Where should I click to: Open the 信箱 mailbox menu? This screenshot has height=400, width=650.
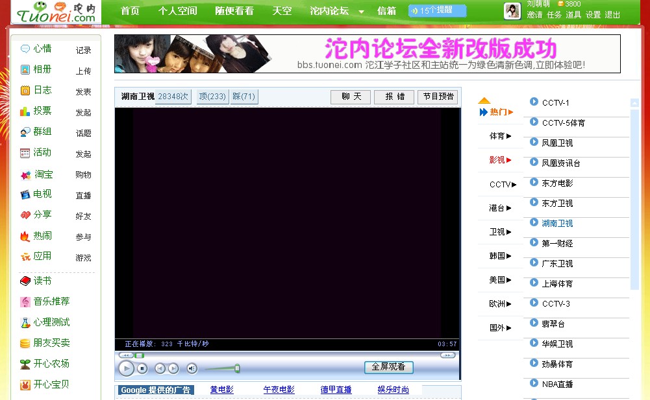coord(387,11)
